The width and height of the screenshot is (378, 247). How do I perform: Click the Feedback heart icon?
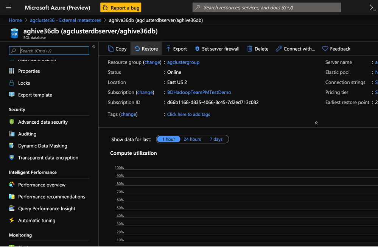pyautogui.click(x=325, y=49)
